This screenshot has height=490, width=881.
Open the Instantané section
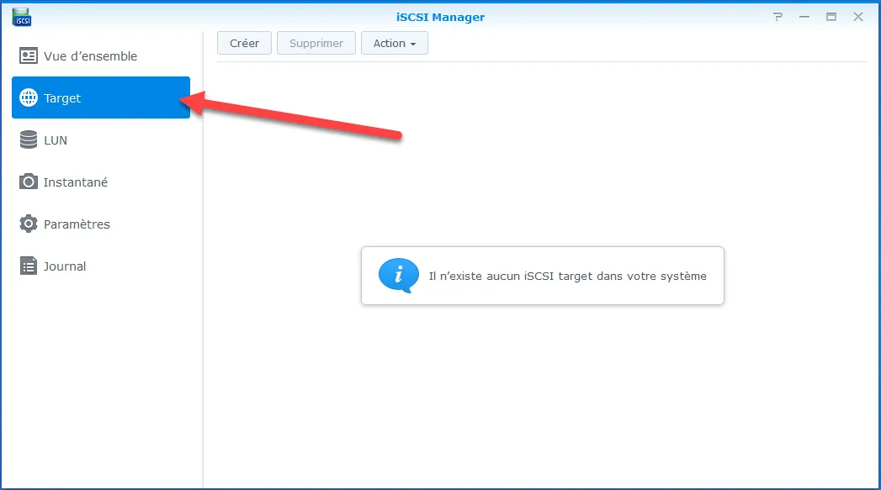click(76, 182)
